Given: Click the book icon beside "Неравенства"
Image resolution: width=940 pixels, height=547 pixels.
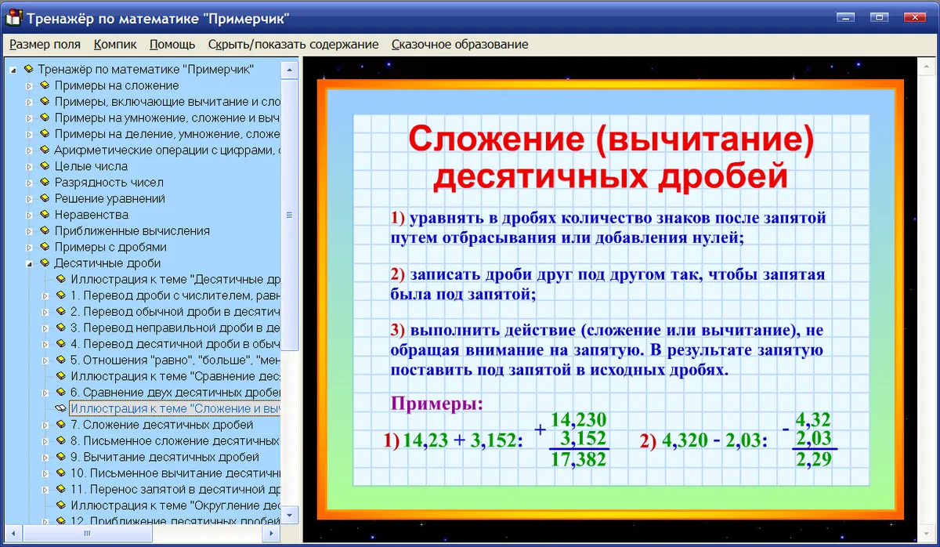Looking at the screenshot, I should [44, 215].
